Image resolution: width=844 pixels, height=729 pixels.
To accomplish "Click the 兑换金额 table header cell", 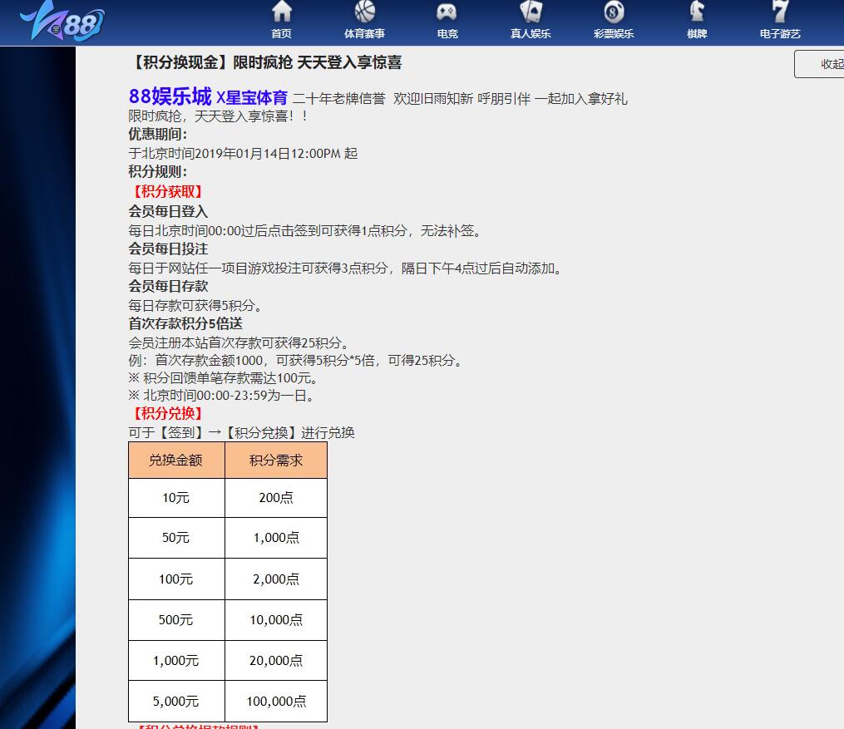I will point(176,461).
